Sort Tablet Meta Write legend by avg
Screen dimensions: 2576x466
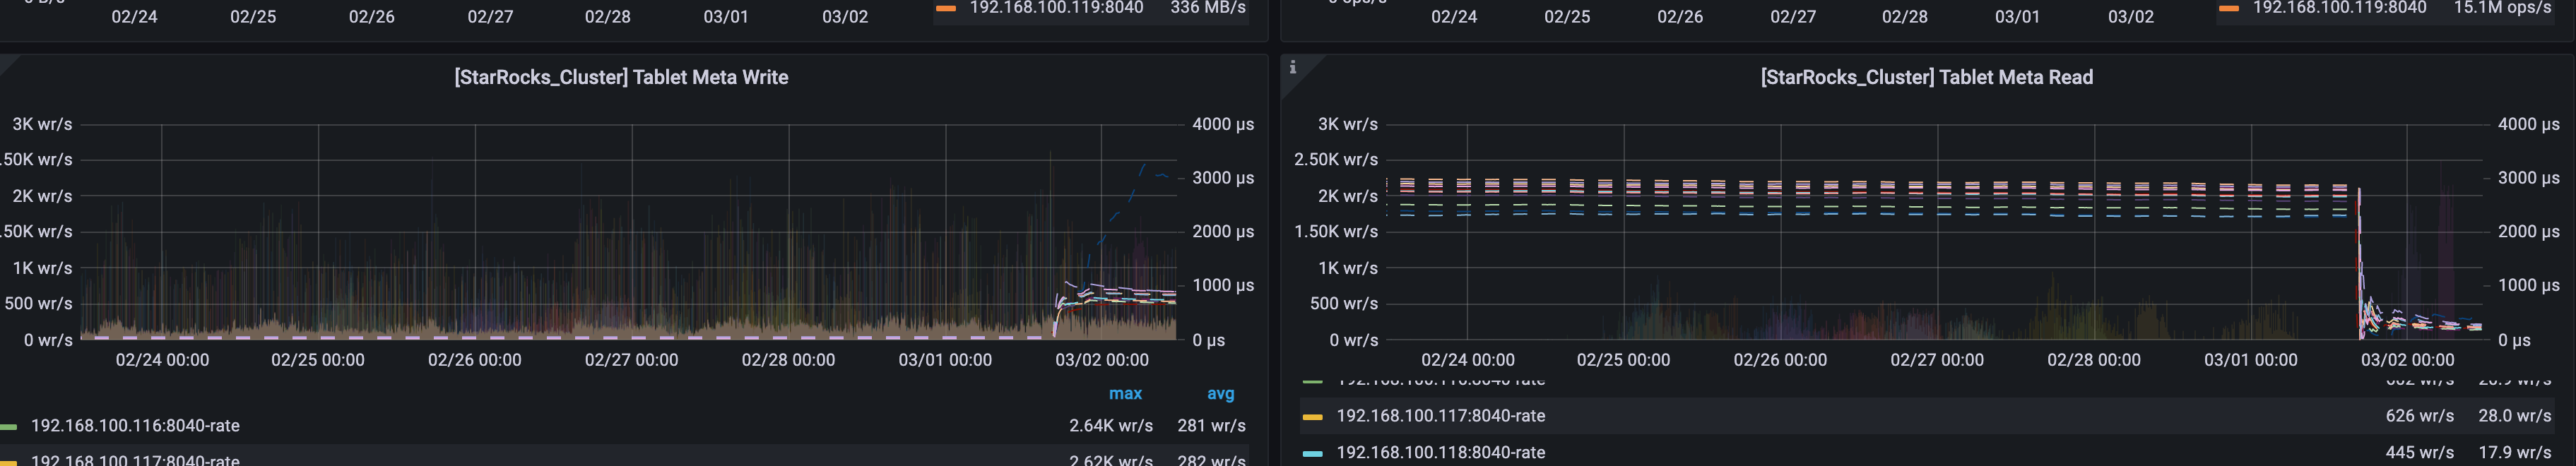[1220, 394]
